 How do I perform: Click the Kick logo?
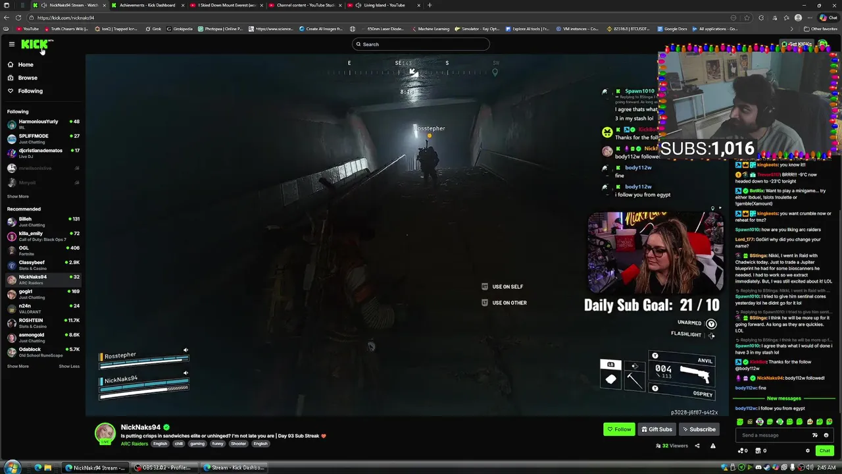click(x=36, y=44)
